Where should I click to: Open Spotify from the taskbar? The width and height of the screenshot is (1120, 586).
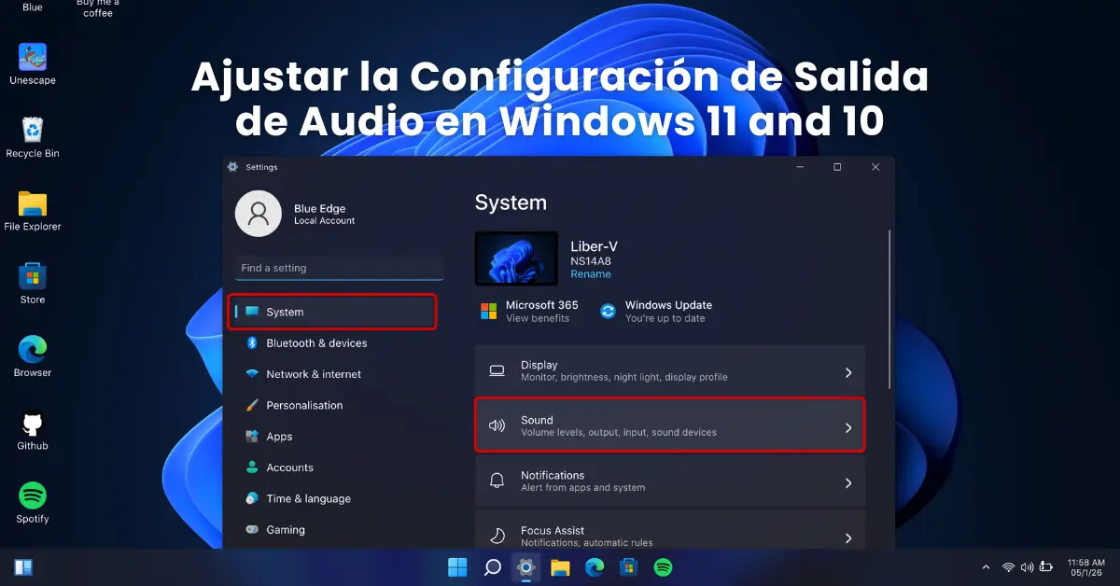663,566
